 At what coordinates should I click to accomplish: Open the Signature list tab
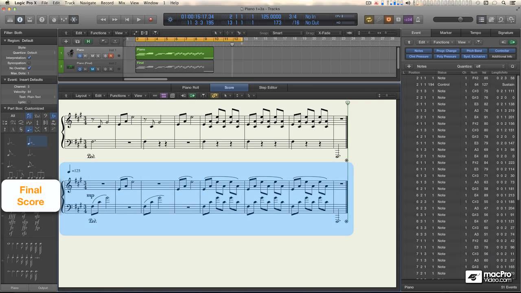(x=506, y=33)
